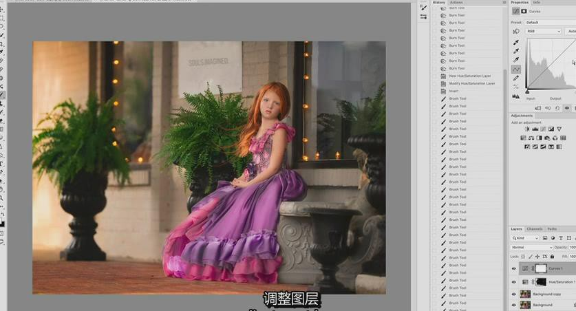Image resolution: width=576 pixels, height=311 pixels.
Task: Add a Color Balance adjustment
Action: [531, 138]
